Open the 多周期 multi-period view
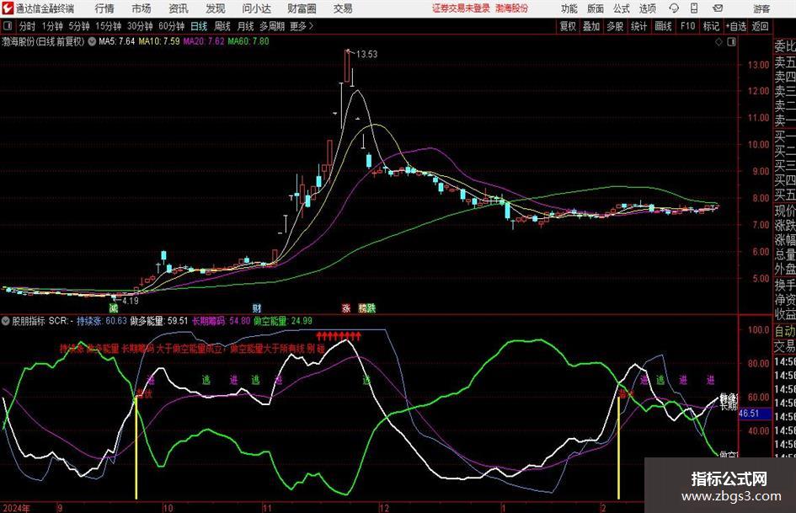The height and width of the screenshot is (513, 796). [272, 26]
